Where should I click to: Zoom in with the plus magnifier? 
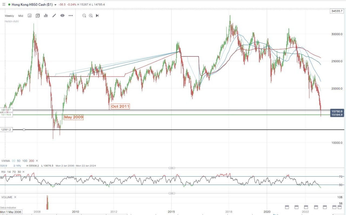(x=91, y=16)
